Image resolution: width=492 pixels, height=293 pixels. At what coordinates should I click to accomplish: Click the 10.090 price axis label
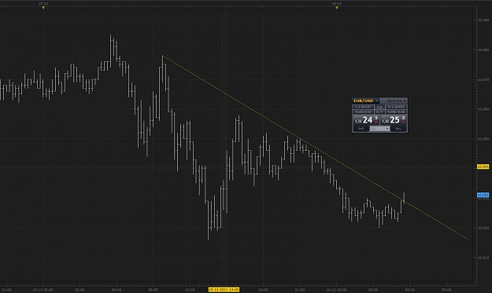coord(483,20)
